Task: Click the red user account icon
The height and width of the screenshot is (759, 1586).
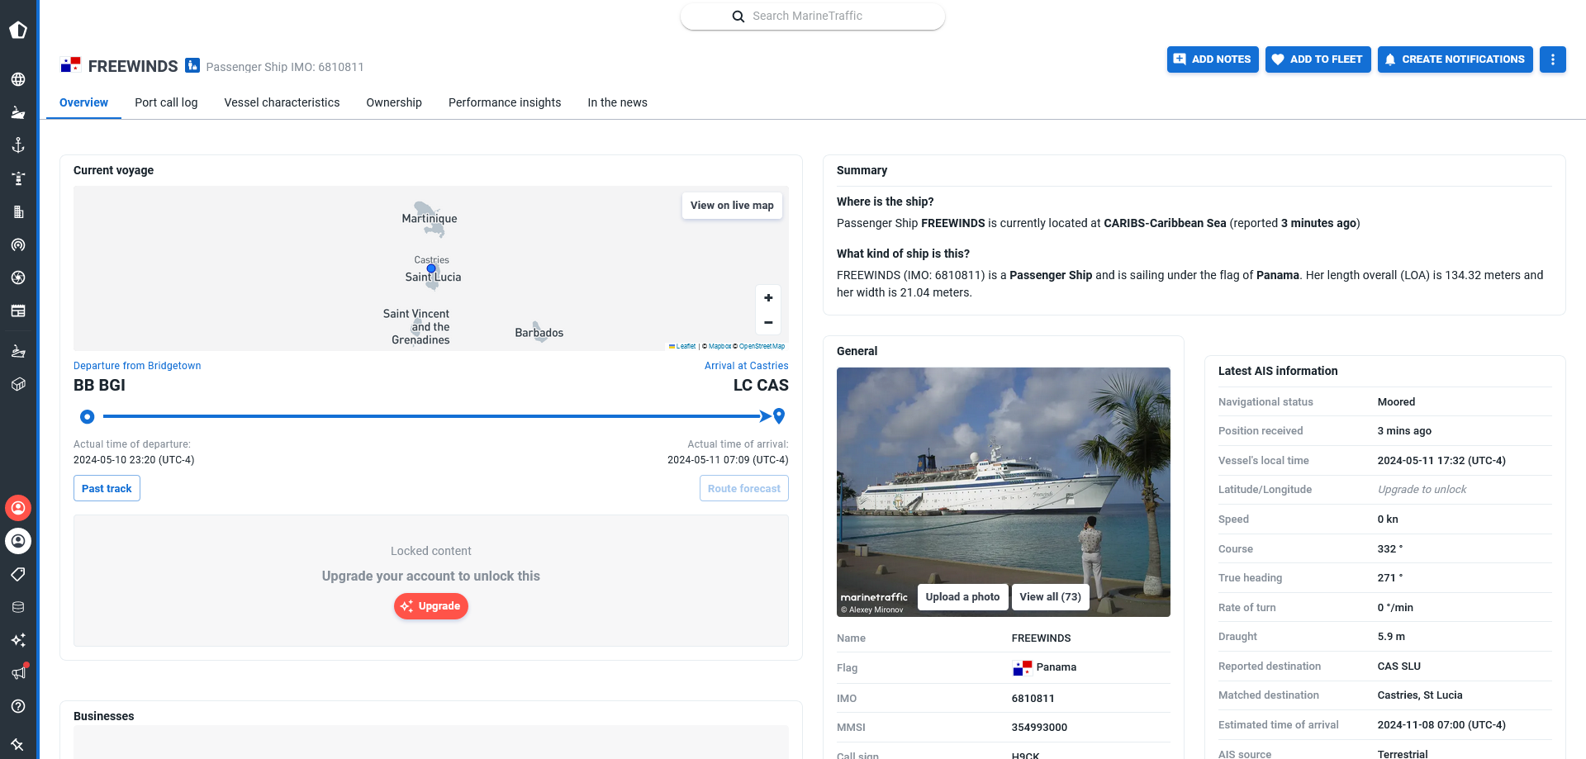Action: [18, 508]
